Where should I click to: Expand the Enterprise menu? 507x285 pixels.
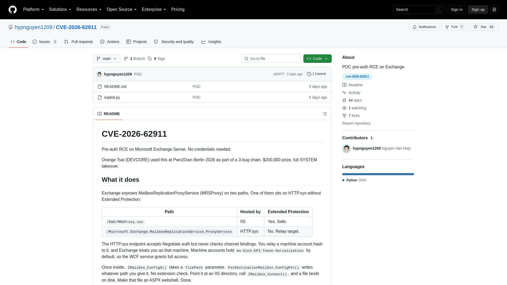tap(154, 9)
